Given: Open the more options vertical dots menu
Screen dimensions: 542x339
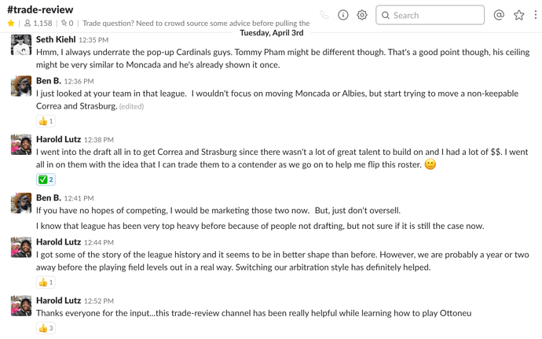Looking at the screenshot, I should (536, 15).
